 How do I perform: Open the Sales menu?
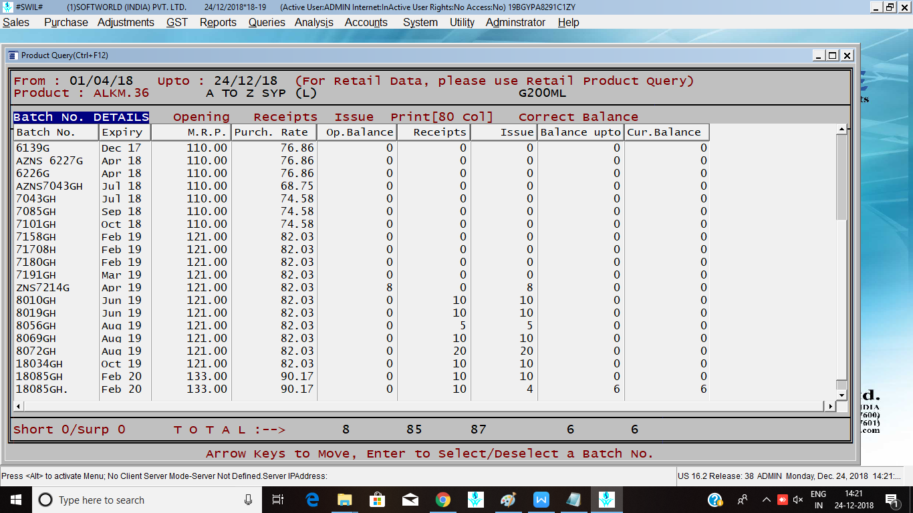click(16, 22)
